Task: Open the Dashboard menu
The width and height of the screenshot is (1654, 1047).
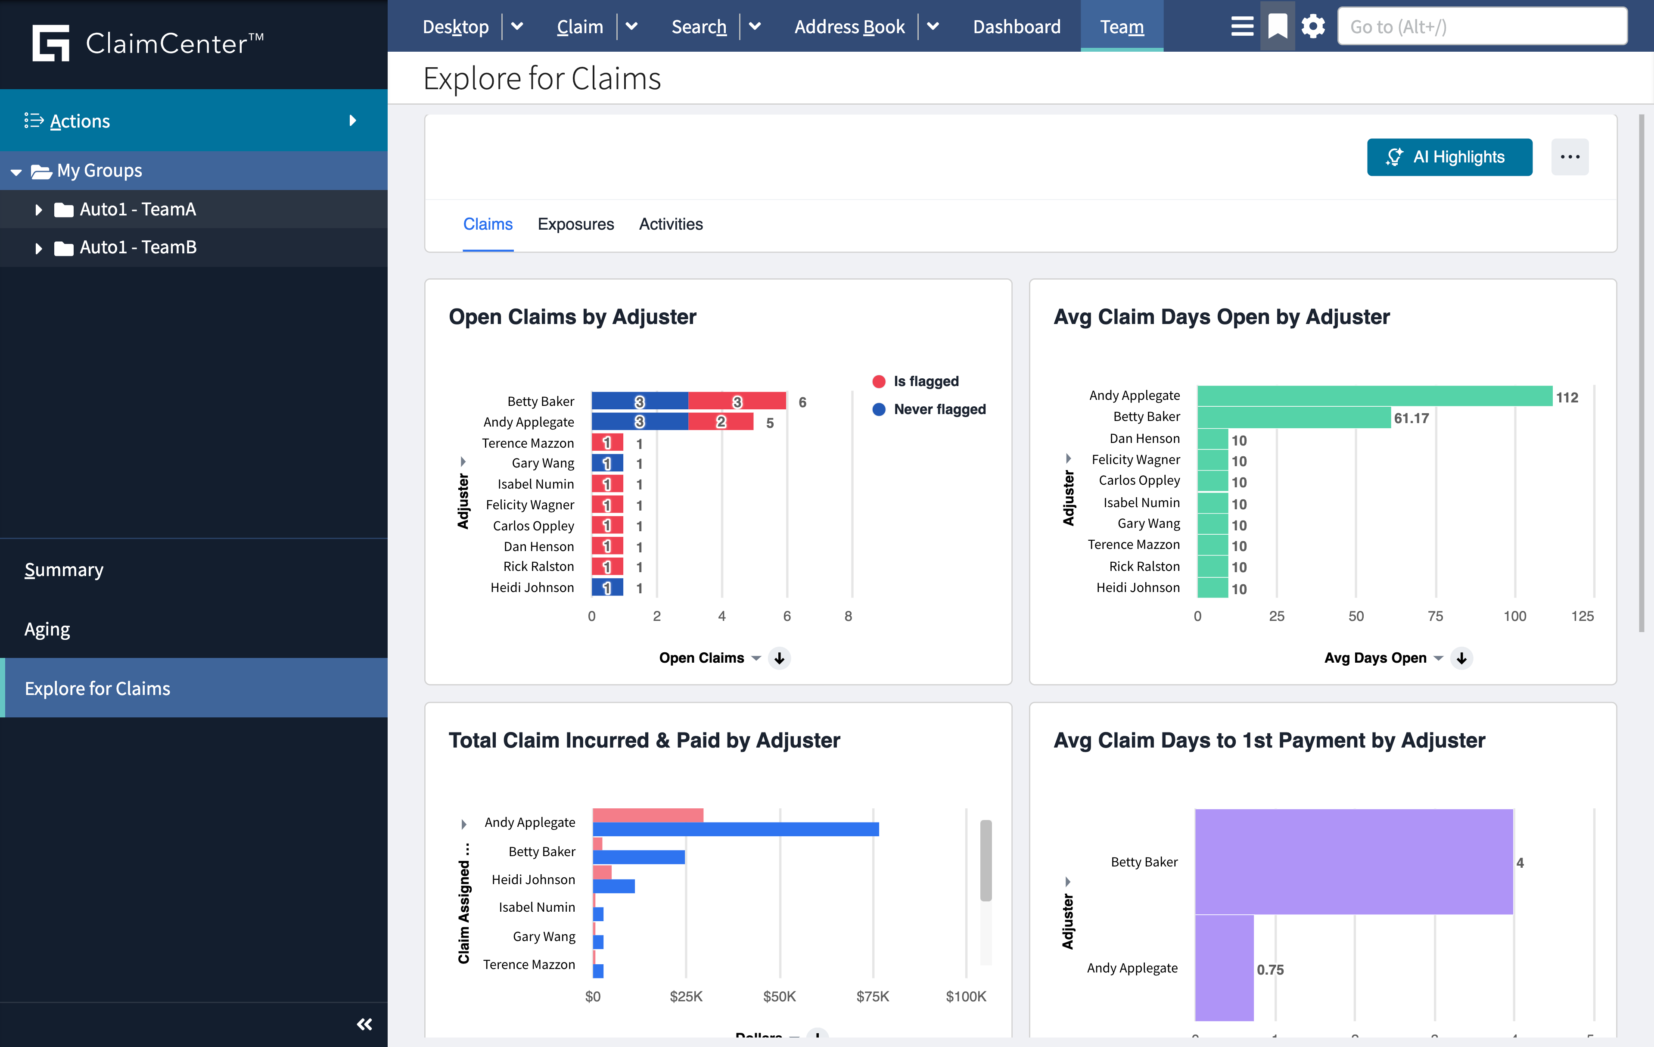Action: tap(1017, 27)
